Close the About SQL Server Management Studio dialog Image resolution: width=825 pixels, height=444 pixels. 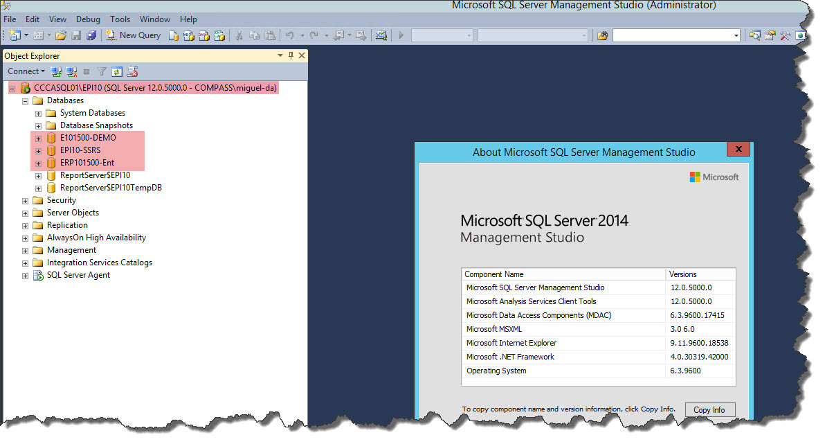click(x=738, y=149)
